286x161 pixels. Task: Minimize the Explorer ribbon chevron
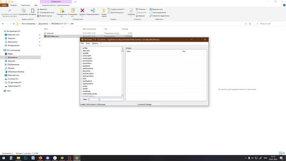(281, 5)
